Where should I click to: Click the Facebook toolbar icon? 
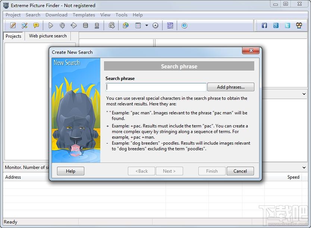[x=264, y=25]
